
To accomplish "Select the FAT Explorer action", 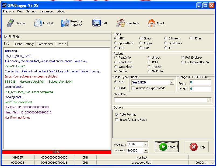I will pos(182,57).
